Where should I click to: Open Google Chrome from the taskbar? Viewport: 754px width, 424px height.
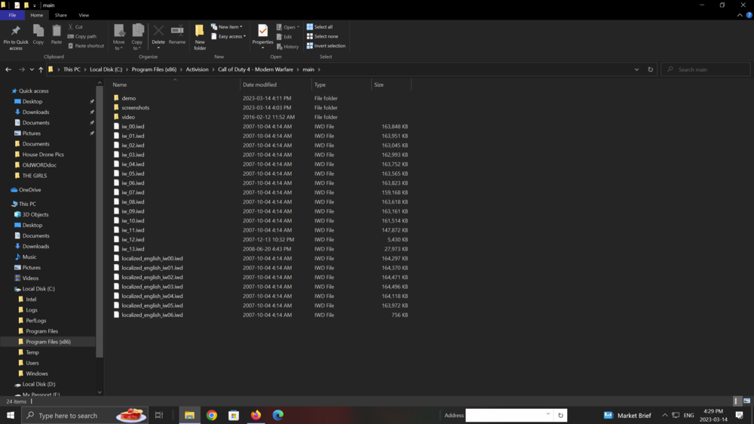(x=212, y=415)
